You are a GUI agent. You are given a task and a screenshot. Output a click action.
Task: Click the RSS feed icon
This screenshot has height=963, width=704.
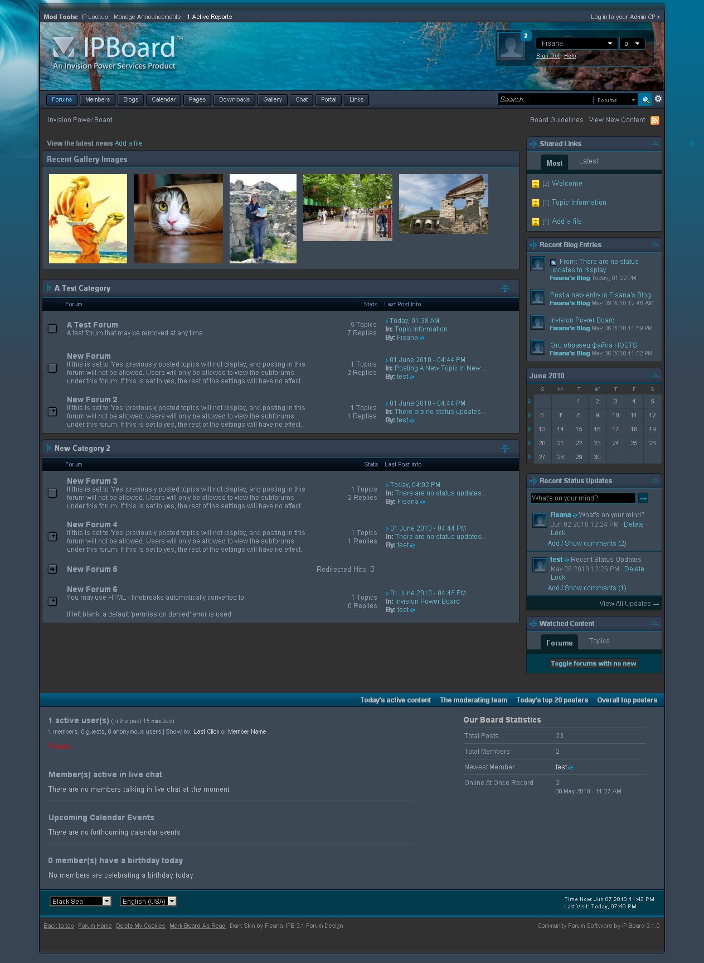(655, 121)
